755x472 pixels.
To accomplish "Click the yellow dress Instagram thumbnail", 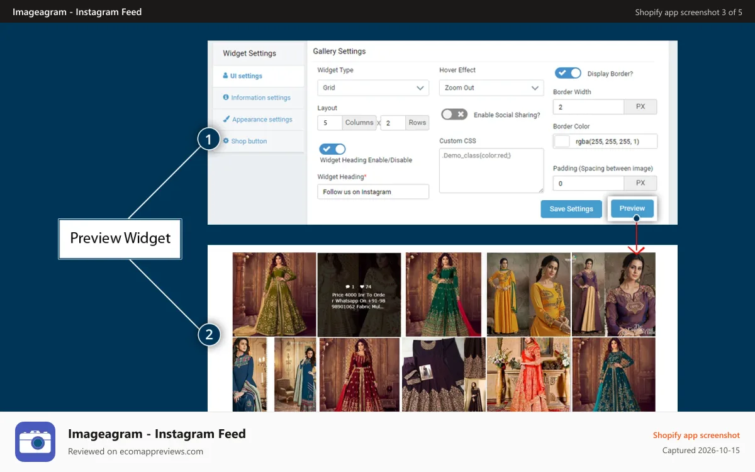I will click(528, 295).
